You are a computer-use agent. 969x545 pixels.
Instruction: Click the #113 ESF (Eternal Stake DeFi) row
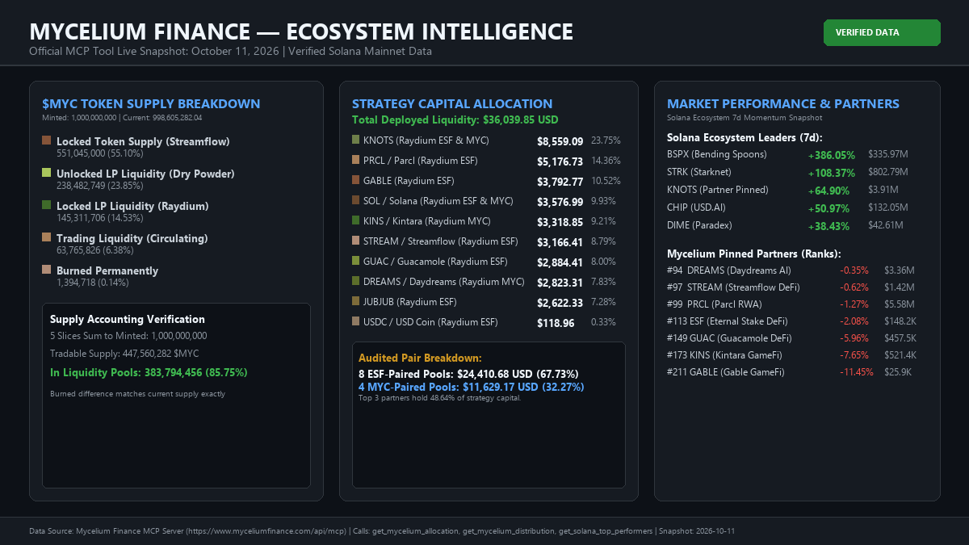click(x=791, y=321)
